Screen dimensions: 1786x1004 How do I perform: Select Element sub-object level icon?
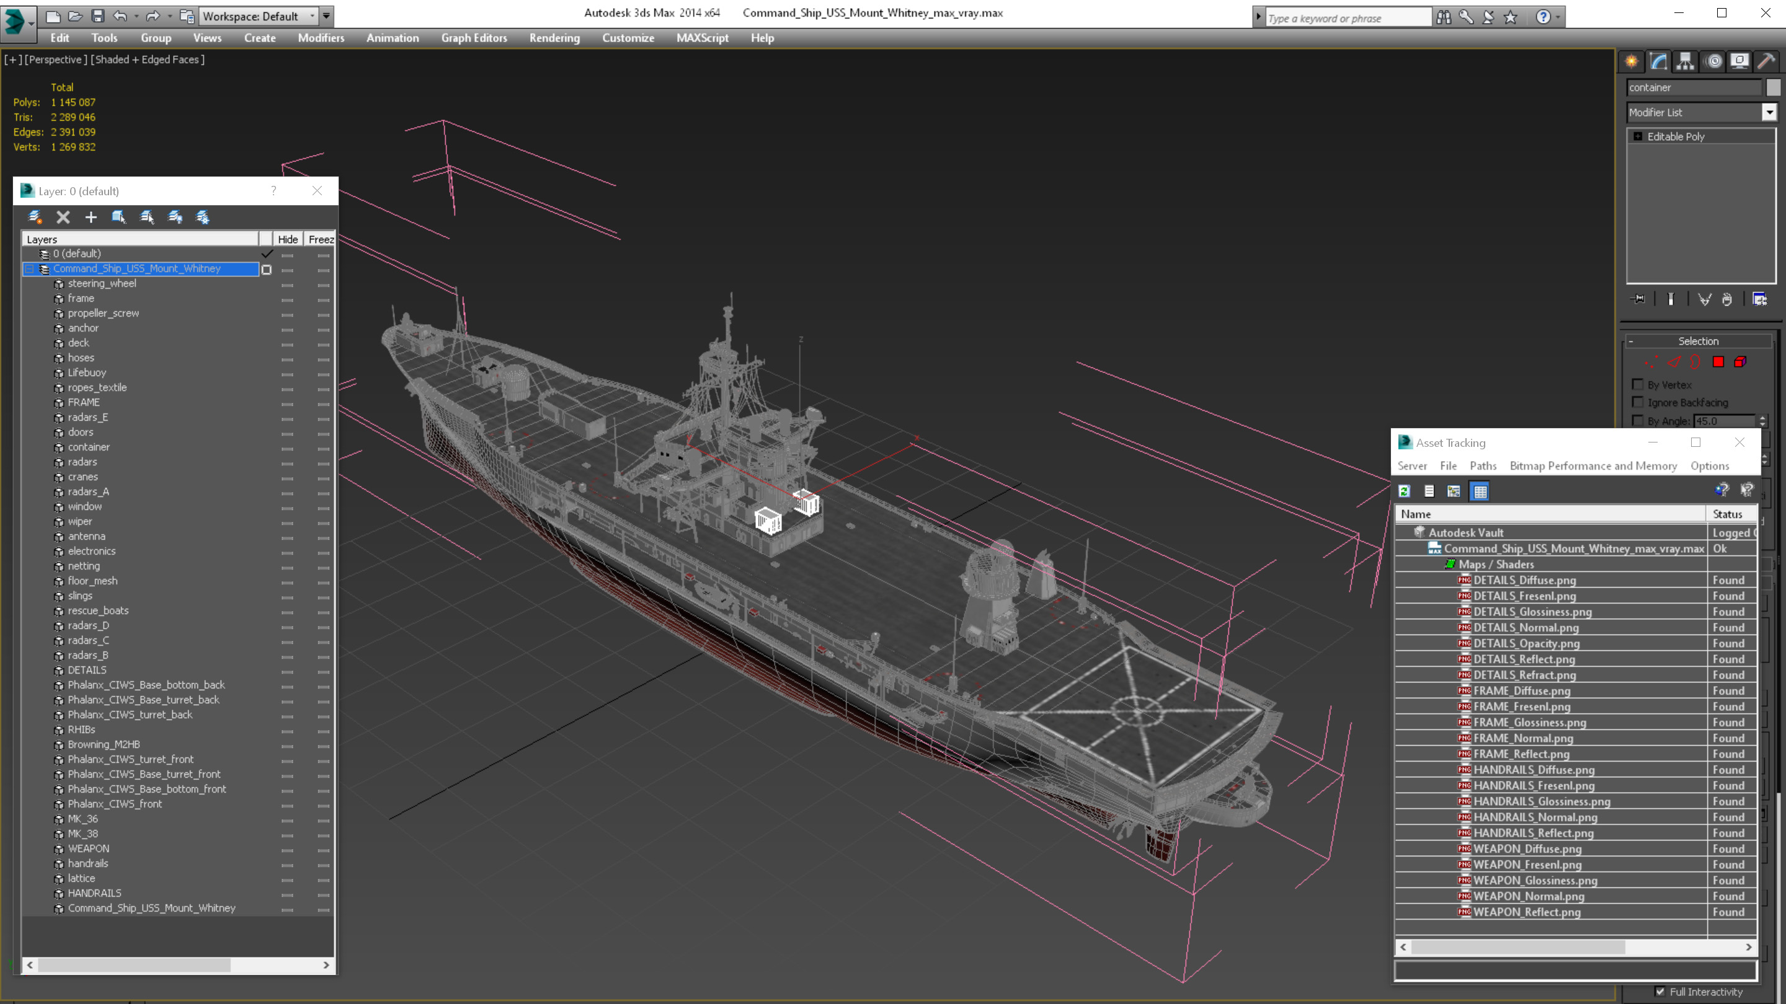click(1740, 363)
